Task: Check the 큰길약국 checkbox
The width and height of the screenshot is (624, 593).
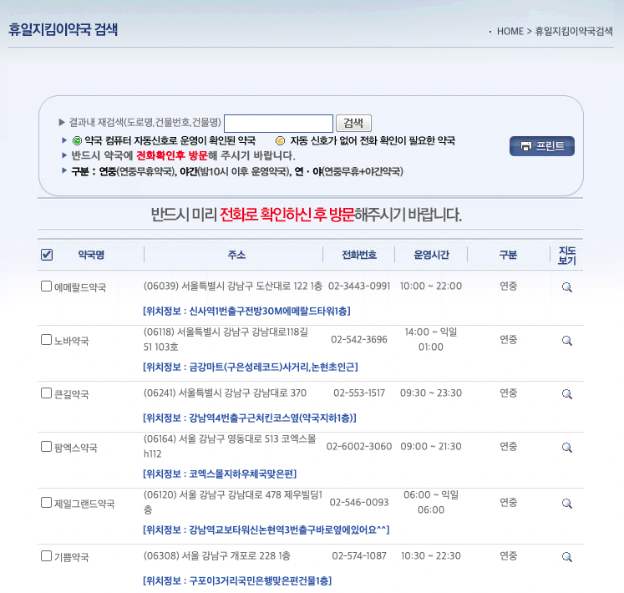Action: 46,393
